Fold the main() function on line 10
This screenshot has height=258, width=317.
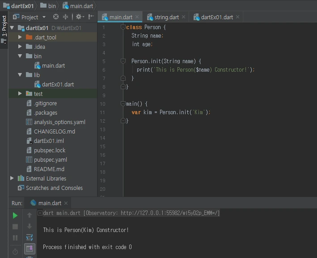coord(123,103)
